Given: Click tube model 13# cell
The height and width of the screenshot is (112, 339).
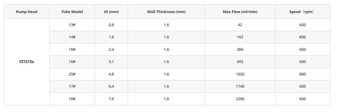Looking at the screenshot, I should pyautogui.click(x=72, y=25).
